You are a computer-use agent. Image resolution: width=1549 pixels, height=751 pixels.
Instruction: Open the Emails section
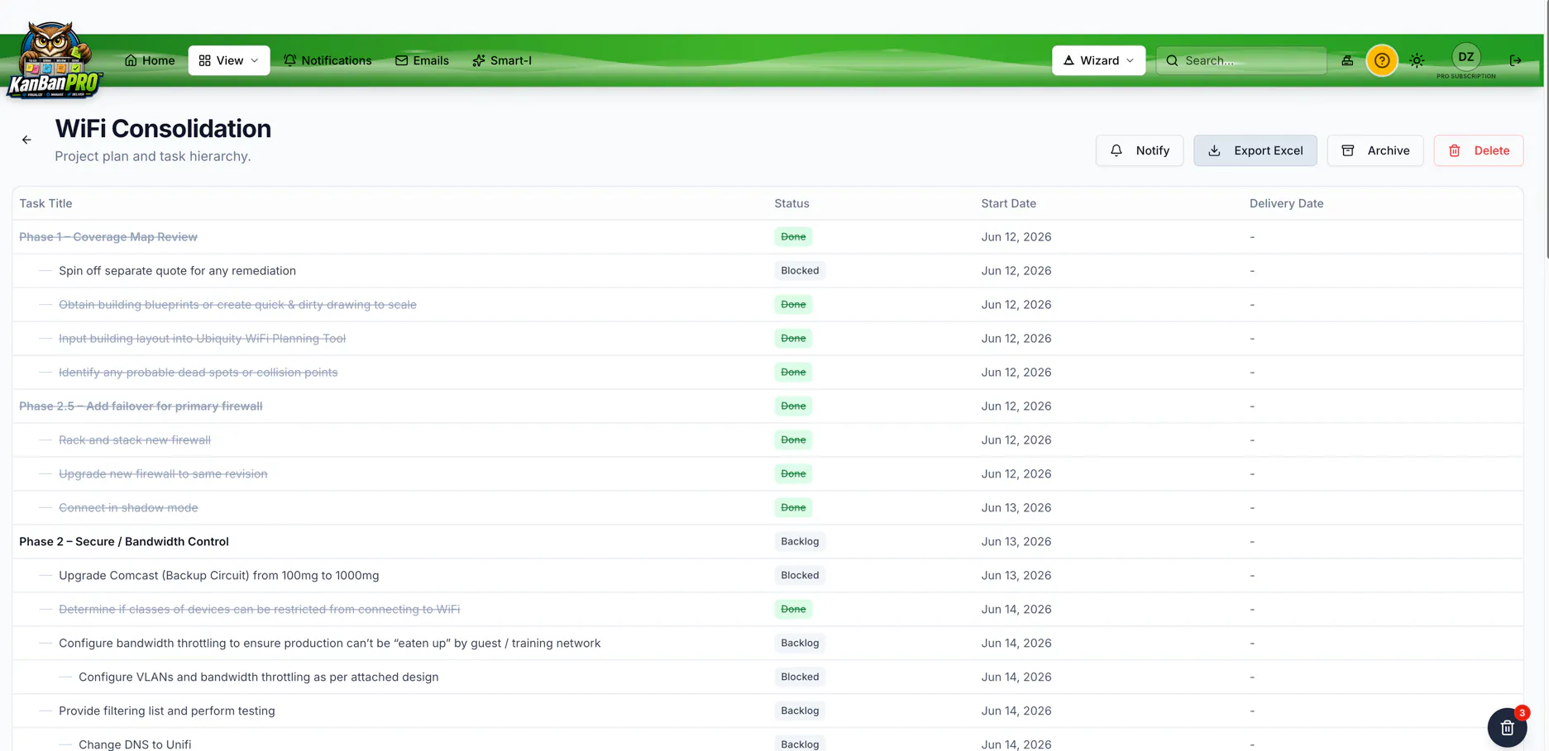click(422, 60)
